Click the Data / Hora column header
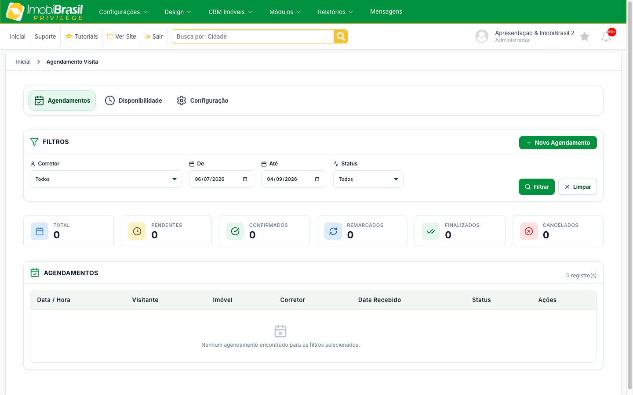The width and height of the screenshot is (633, 395). pos(54,300)
